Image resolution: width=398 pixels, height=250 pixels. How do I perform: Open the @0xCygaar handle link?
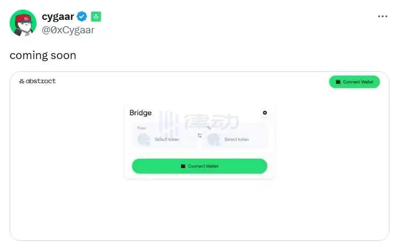pyautogui.click(x=68, y=30)
